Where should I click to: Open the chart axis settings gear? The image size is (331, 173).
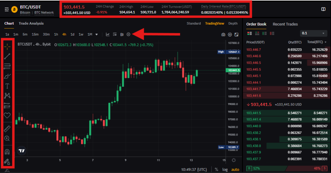click(x=234, y=160)
